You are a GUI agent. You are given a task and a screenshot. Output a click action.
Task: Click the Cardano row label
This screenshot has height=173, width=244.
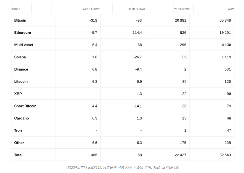point(22,118)
